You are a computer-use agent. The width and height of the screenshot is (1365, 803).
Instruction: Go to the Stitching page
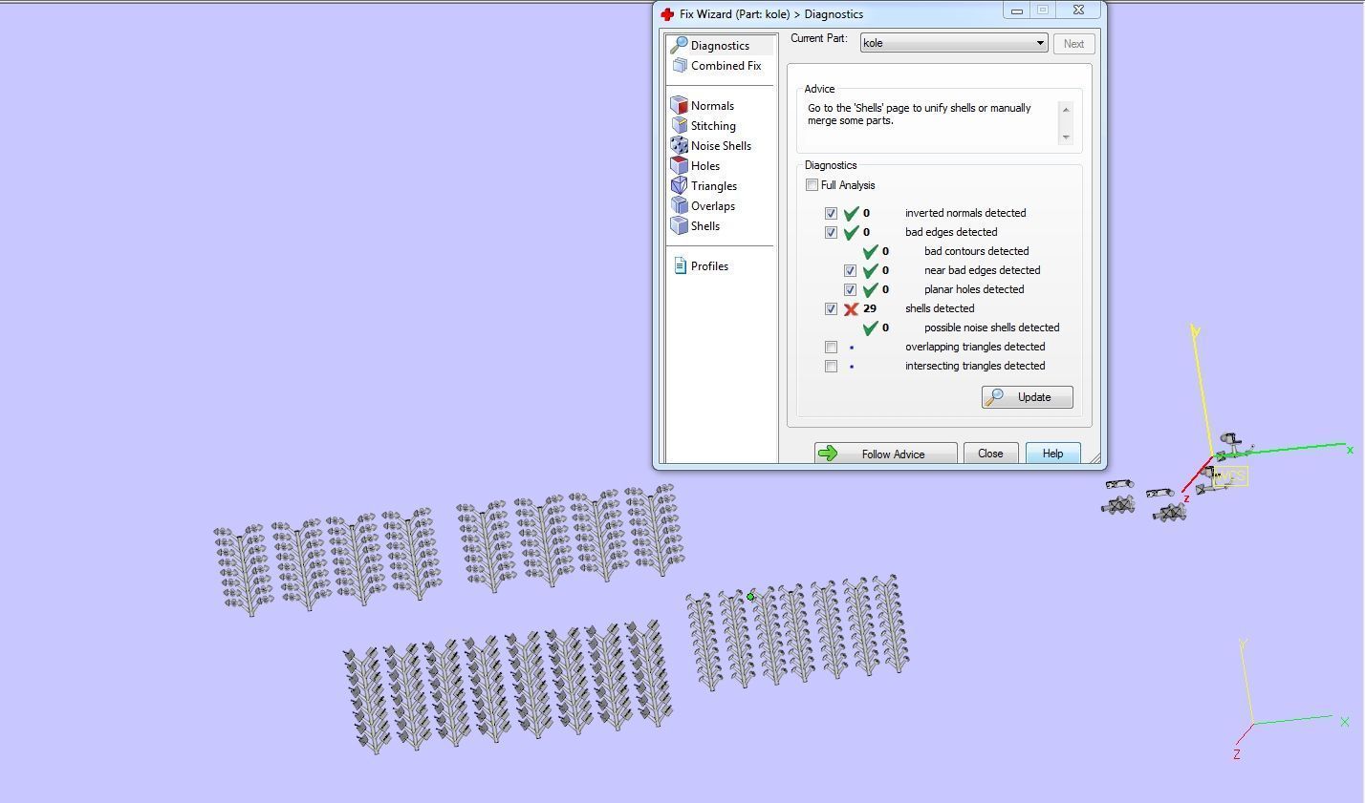click(713, 125)
